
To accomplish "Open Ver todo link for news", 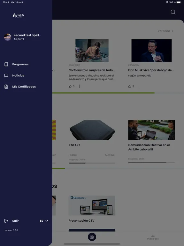I will [x=164, y=31].
